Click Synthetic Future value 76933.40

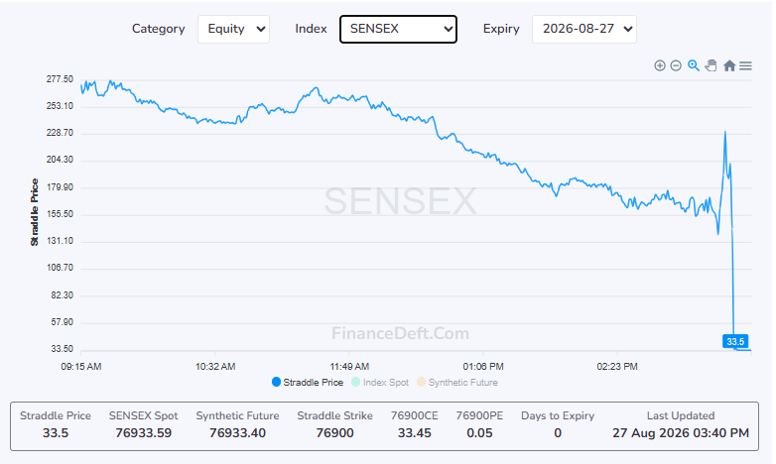pos(237,433)
